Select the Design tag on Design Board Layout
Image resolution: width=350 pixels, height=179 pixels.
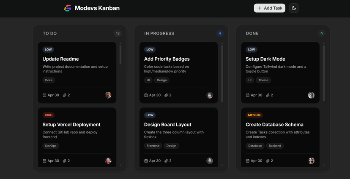click(171, 146)
